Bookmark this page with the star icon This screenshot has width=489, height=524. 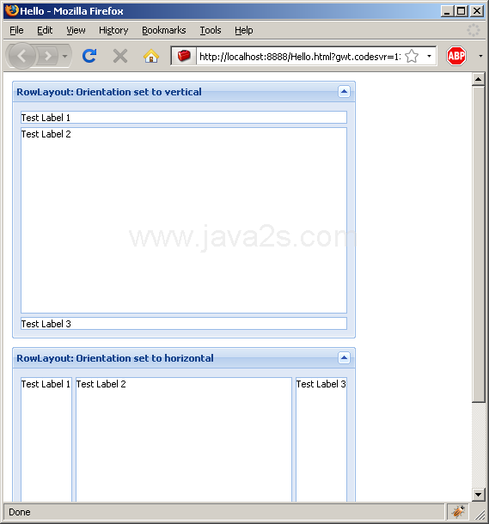pyautogui.click(x=412, y=56)
